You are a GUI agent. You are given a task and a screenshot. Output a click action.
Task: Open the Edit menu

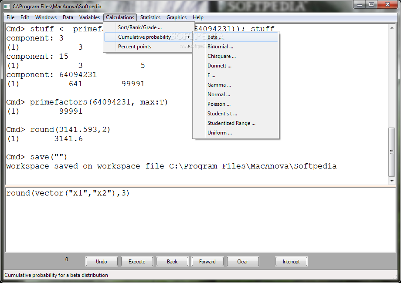click(x=25, y=17)
